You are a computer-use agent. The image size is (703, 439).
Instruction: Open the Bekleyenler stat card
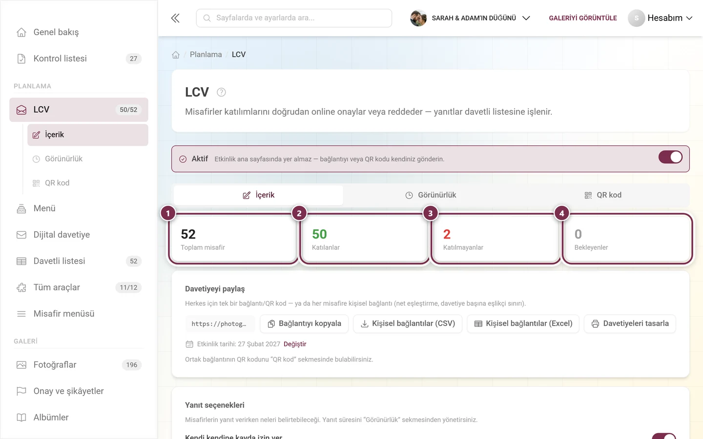click(x=627, y=239)
